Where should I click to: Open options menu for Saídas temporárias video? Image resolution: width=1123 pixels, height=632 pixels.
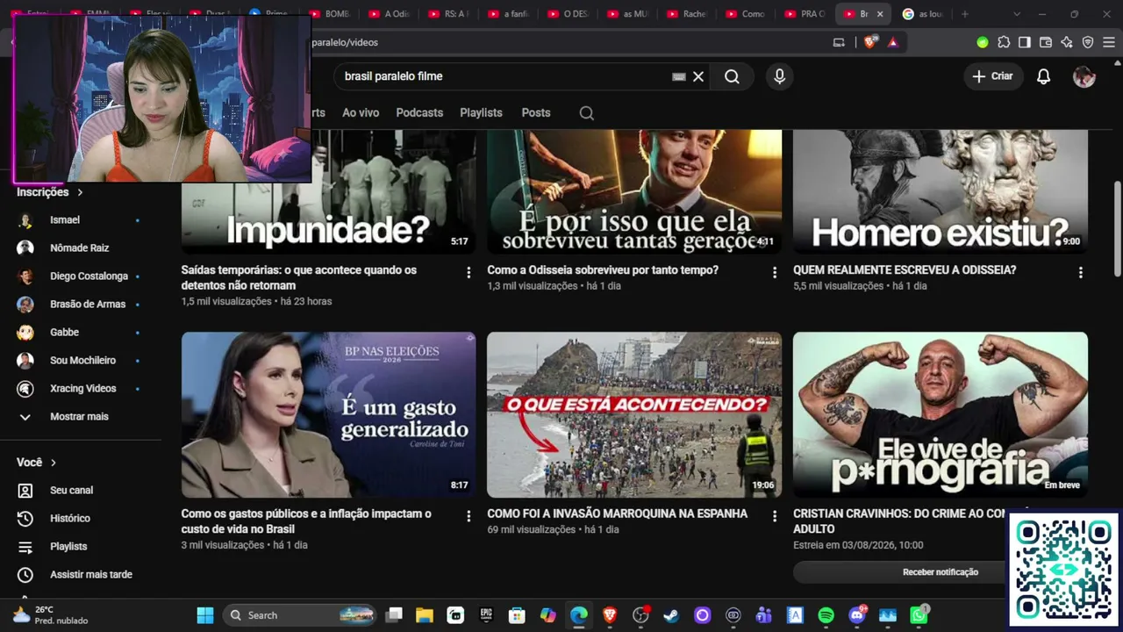click(x=469, y=273)
